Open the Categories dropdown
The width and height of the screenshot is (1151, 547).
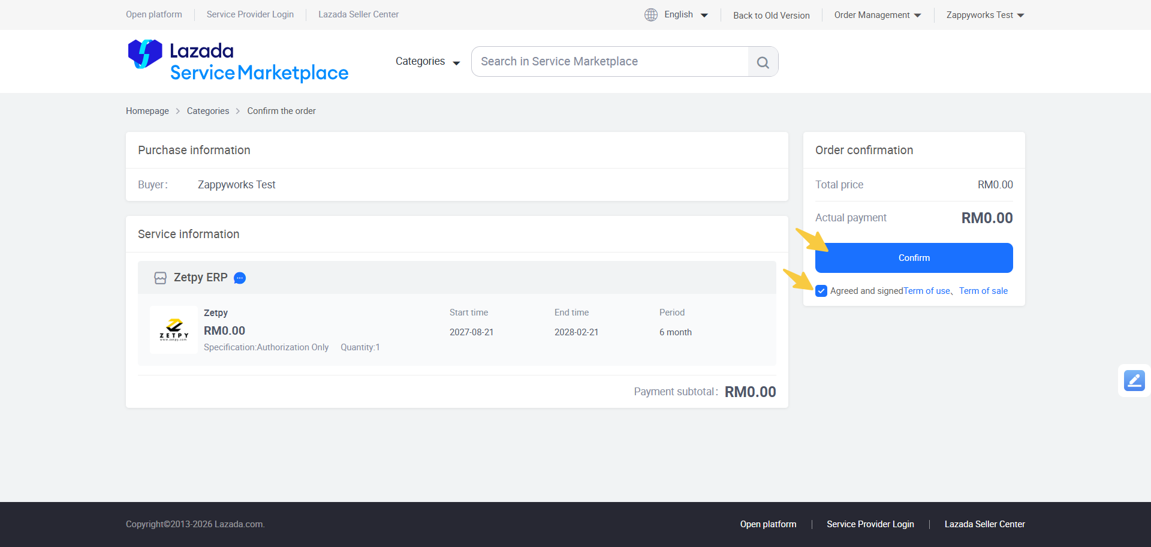(x=428, y=61)
